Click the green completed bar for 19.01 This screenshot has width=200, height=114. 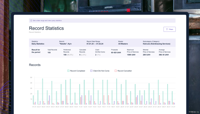point(117,92)
